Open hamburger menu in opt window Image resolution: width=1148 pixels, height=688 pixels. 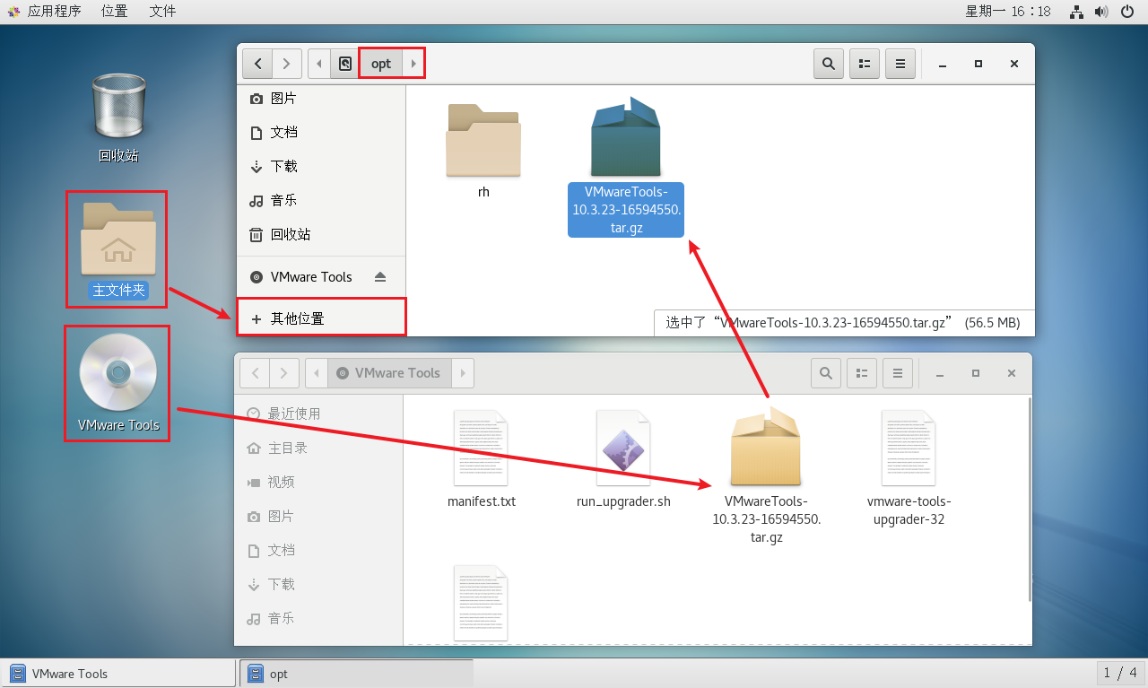tap(900, 64)
